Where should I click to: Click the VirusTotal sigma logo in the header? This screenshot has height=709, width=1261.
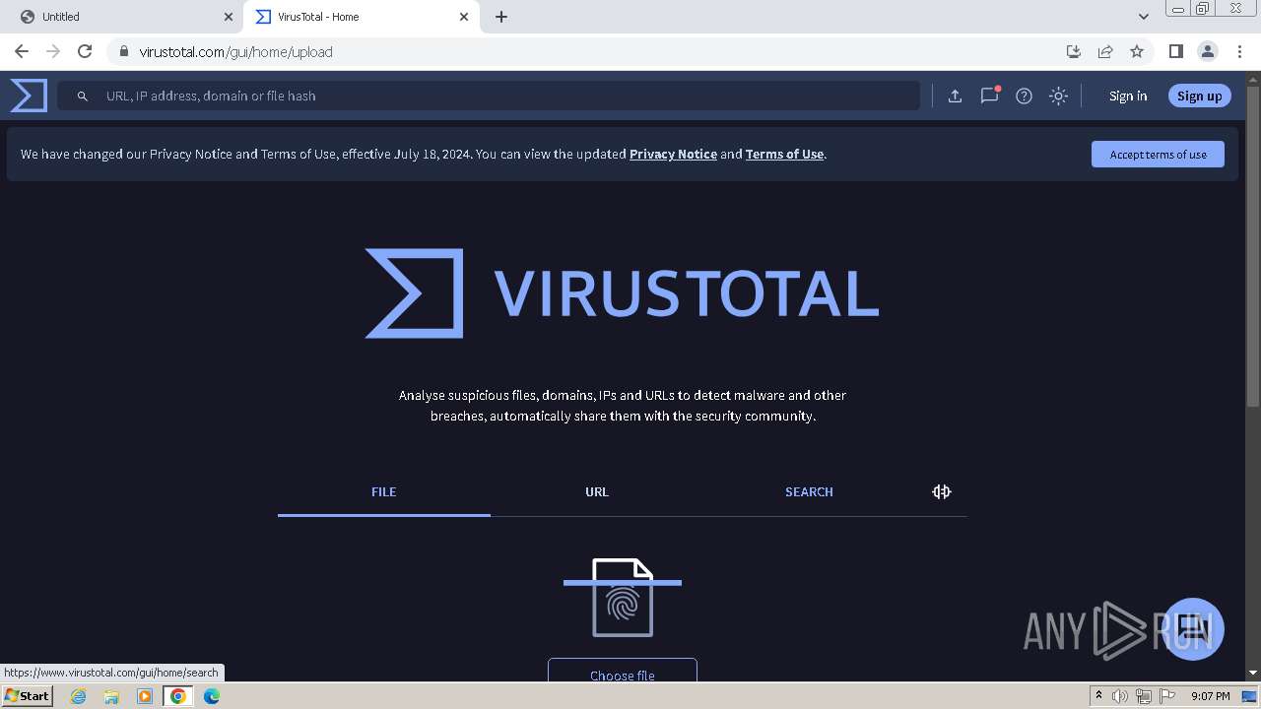click(x=29, y=96)
